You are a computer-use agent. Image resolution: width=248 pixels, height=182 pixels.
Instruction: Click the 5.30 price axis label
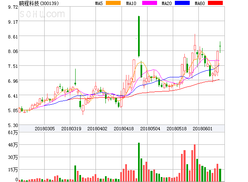tap(13, 125)
